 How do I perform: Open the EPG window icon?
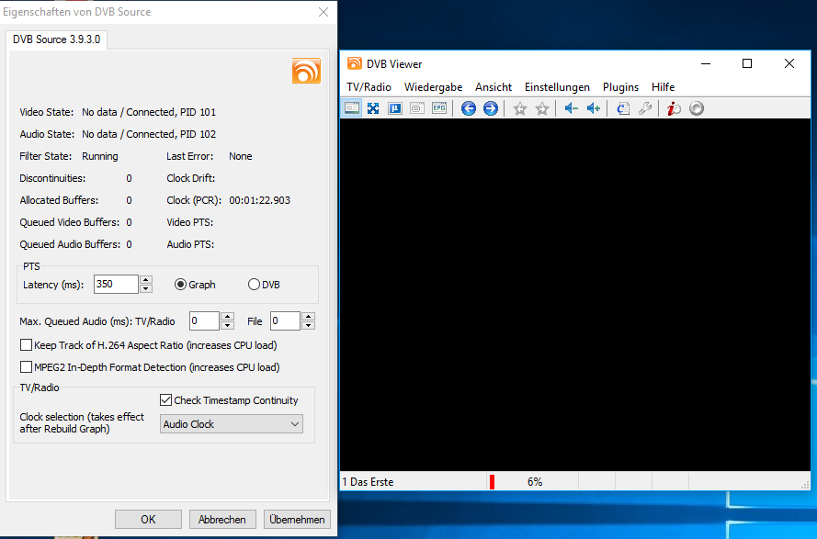tap(439, 108)
